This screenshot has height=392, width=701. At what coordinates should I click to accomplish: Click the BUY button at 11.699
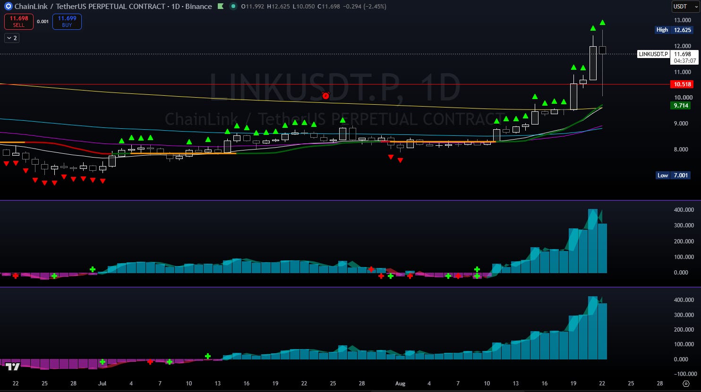(67, 21)
